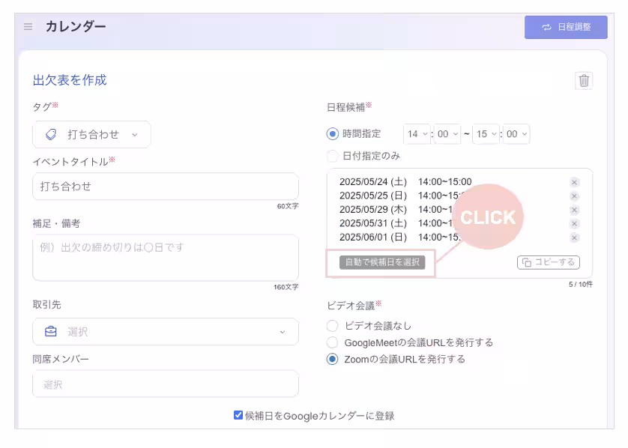Remove the 2025/05/24 candidate date

click(574, 181)
